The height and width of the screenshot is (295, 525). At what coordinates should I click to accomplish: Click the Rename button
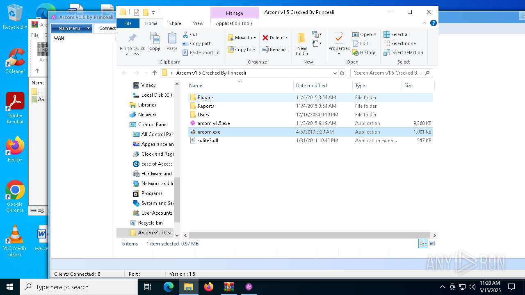[x=274, y=50]
